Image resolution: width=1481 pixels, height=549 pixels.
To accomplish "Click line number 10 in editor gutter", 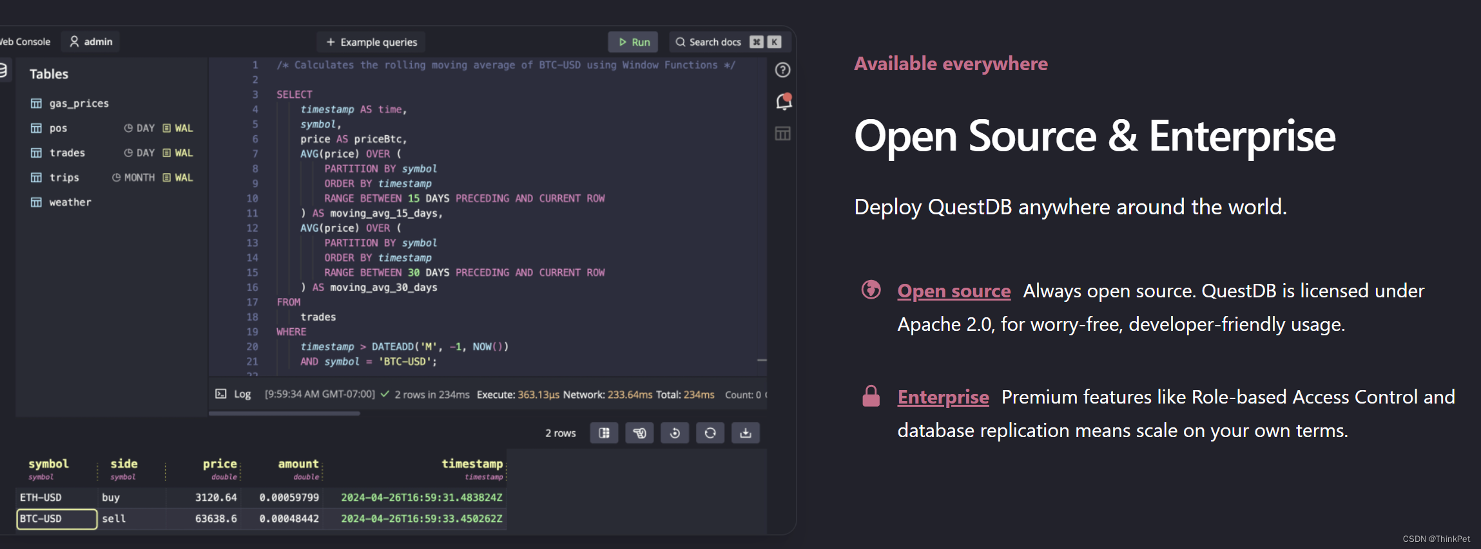I will point(252,198).
